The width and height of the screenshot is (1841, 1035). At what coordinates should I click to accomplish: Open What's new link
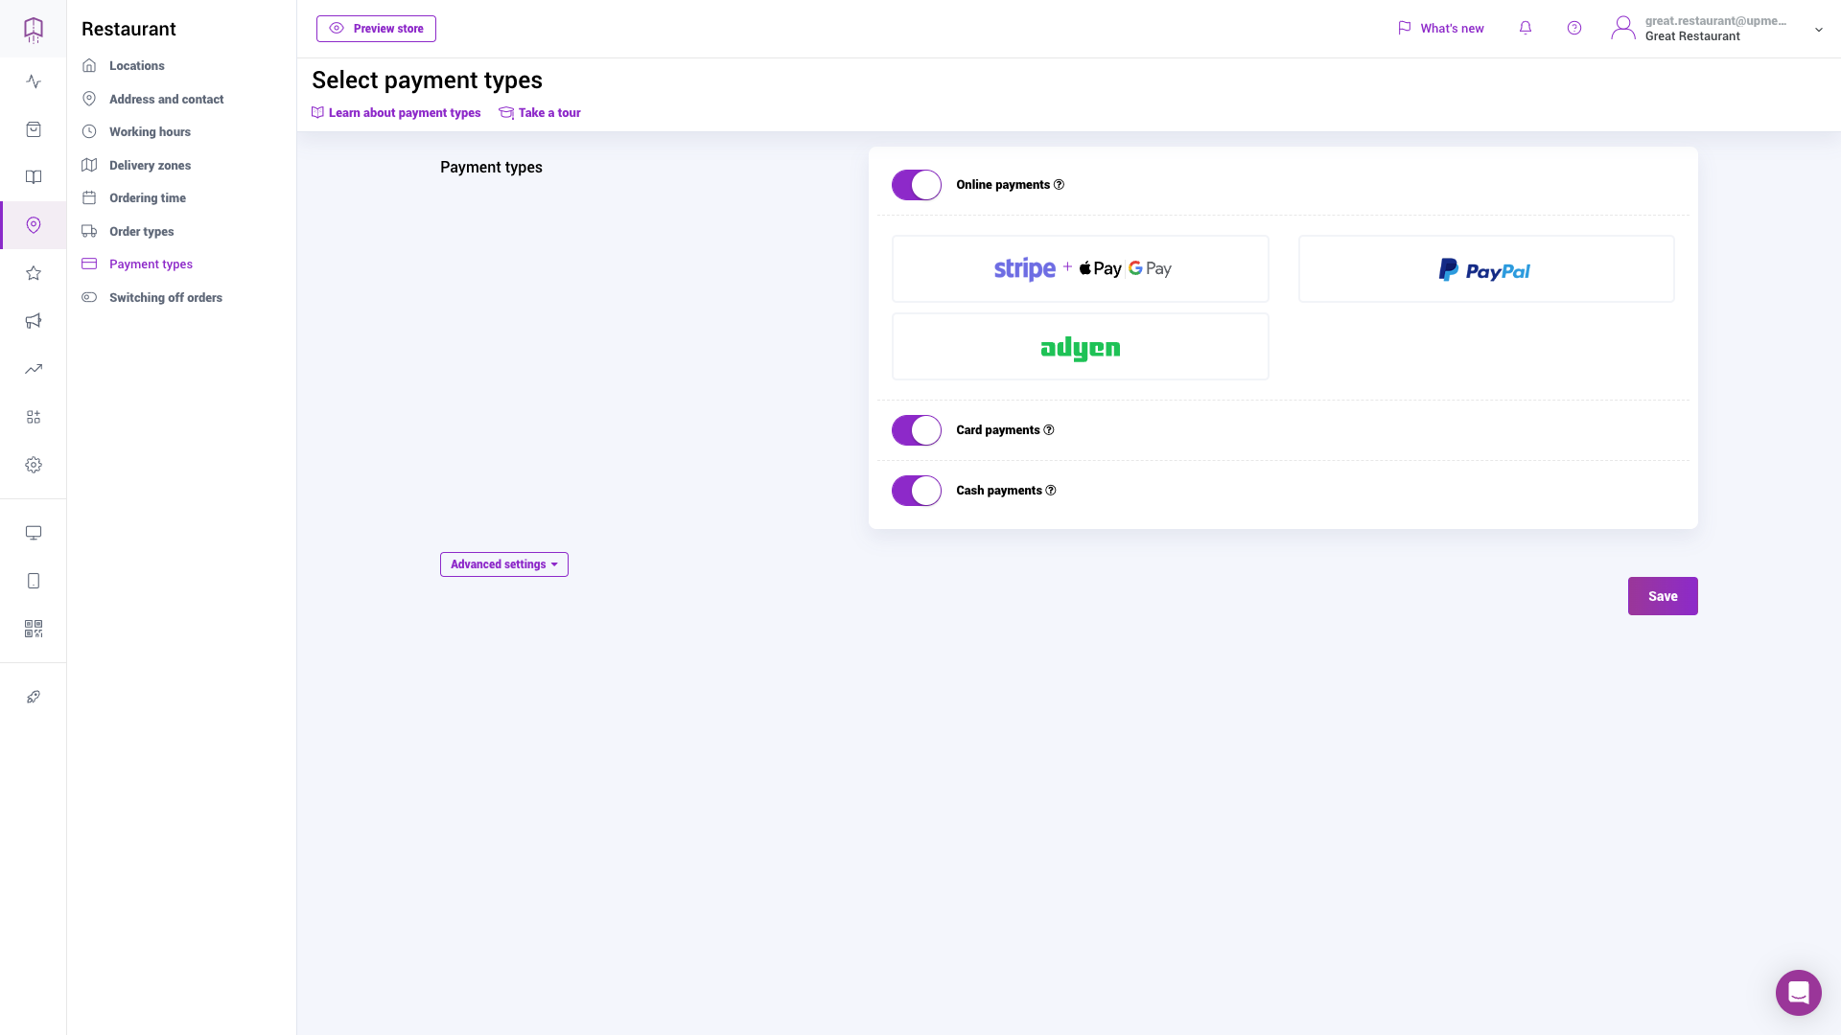1441,29
